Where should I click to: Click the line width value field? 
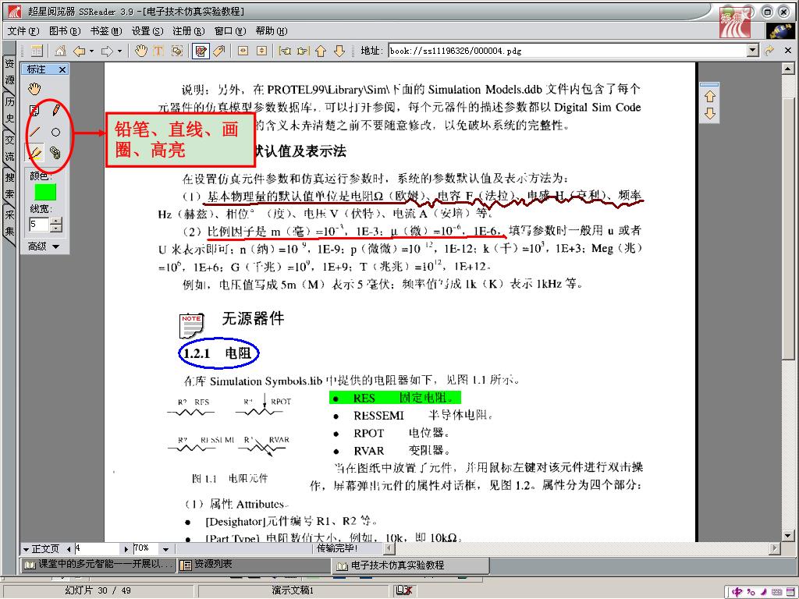tap(39, 224)
